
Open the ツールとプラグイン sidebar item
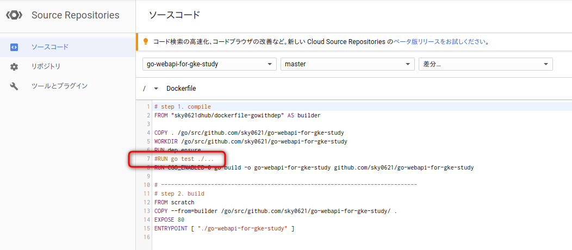pyautogui.click(x=67, y=86)
